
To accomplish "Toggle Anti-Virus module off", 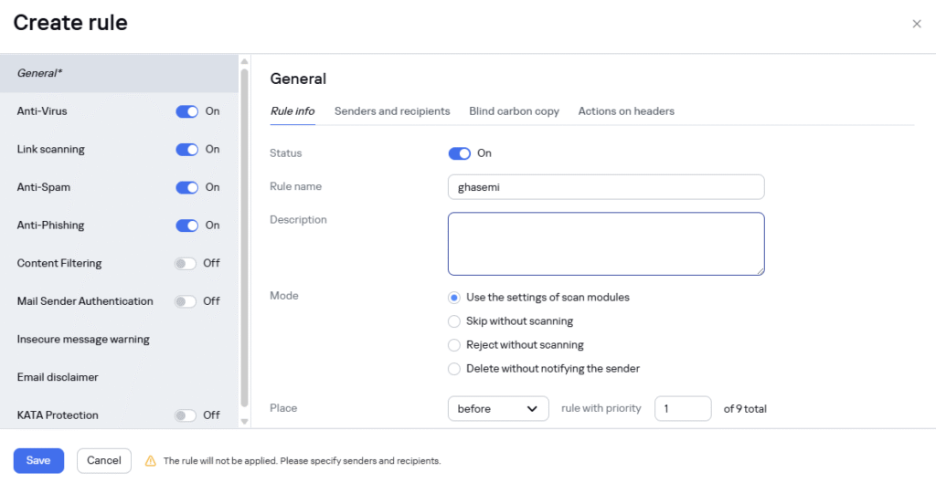I will [x=186, y=111].
